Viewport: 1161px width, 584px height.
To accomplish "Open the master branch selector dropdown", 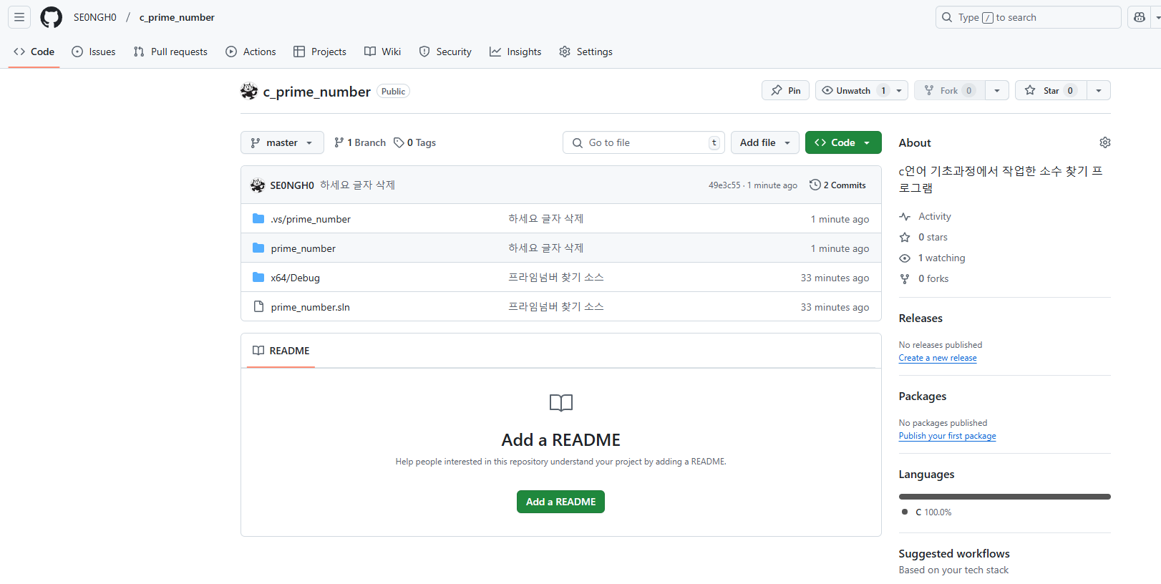I will point(282,142).
